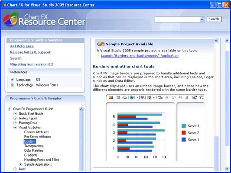Select General Attributes in the tree

click(x=36, y=132)
